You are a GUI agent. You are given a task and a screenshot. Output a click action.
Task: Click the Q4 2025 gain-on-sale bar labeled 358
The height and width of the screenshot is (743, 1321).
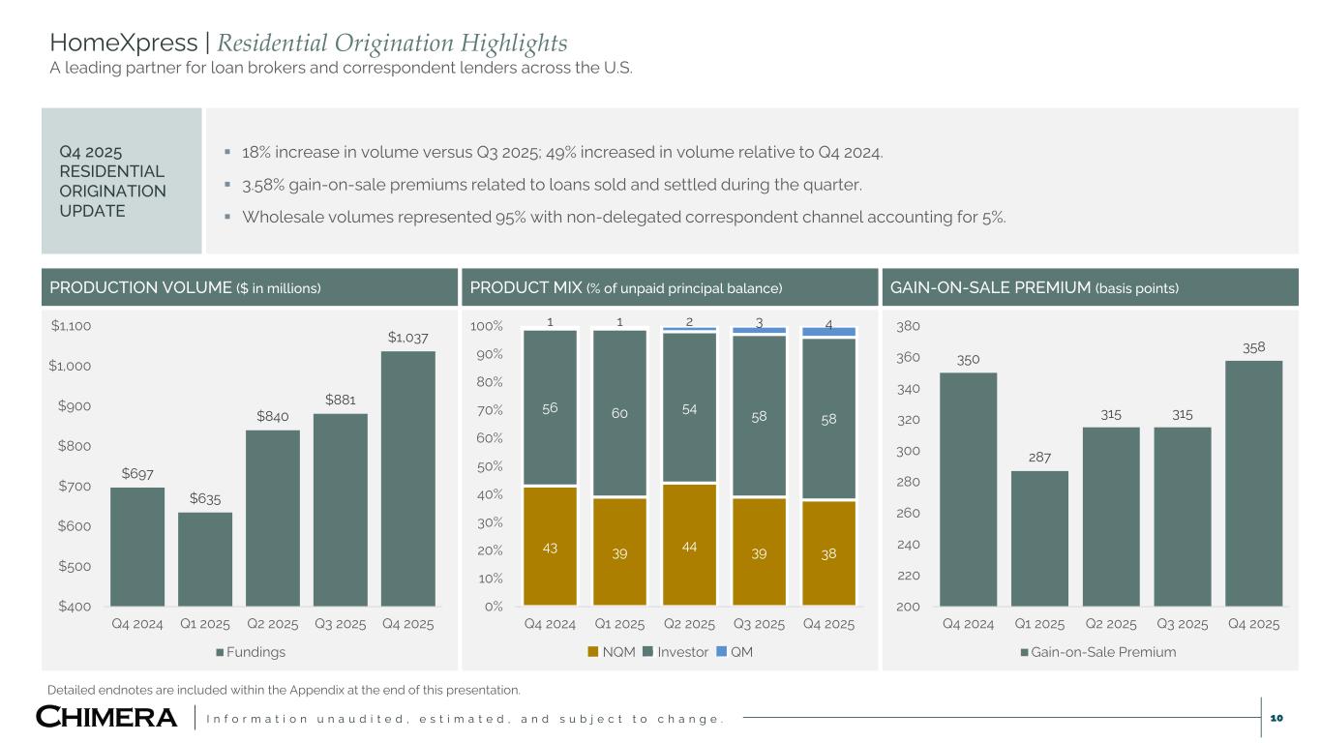1253,484
